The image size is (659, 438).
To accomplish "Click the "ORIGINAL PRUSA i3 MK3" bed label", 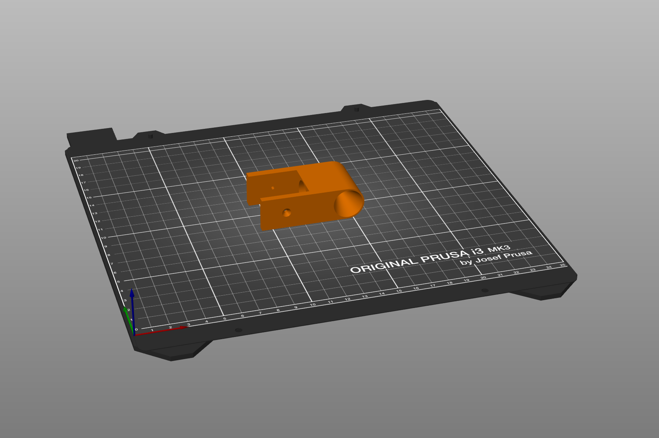I will coord(430,259).
